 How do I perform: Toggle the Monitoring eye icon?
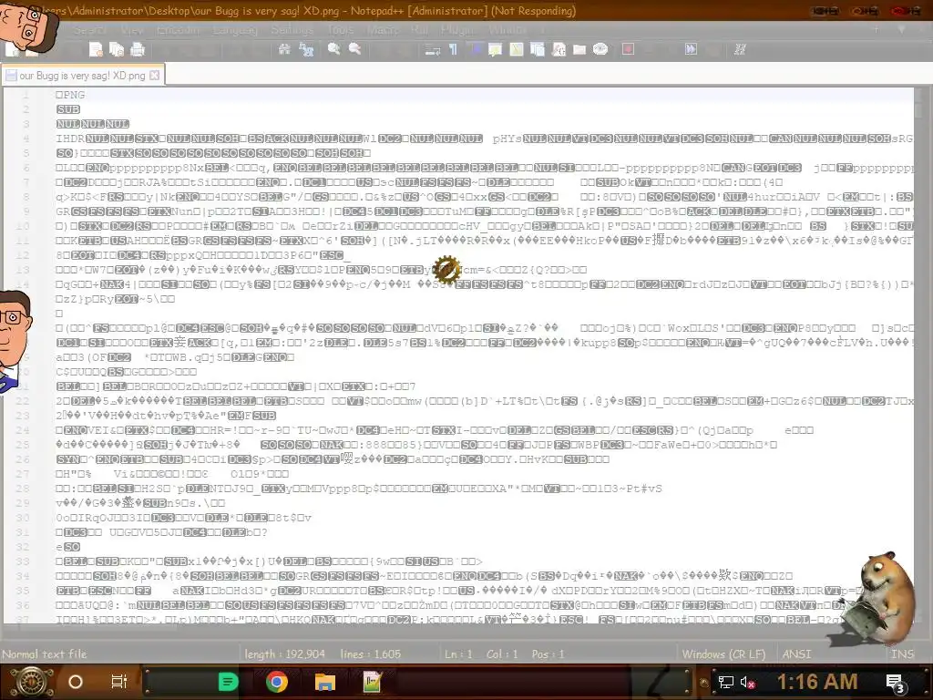click(600, 49)
